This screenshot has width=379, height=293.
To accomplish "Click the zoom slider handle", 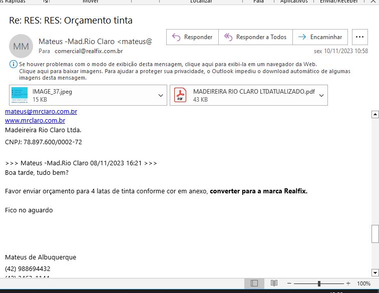I will coord(319,283).
